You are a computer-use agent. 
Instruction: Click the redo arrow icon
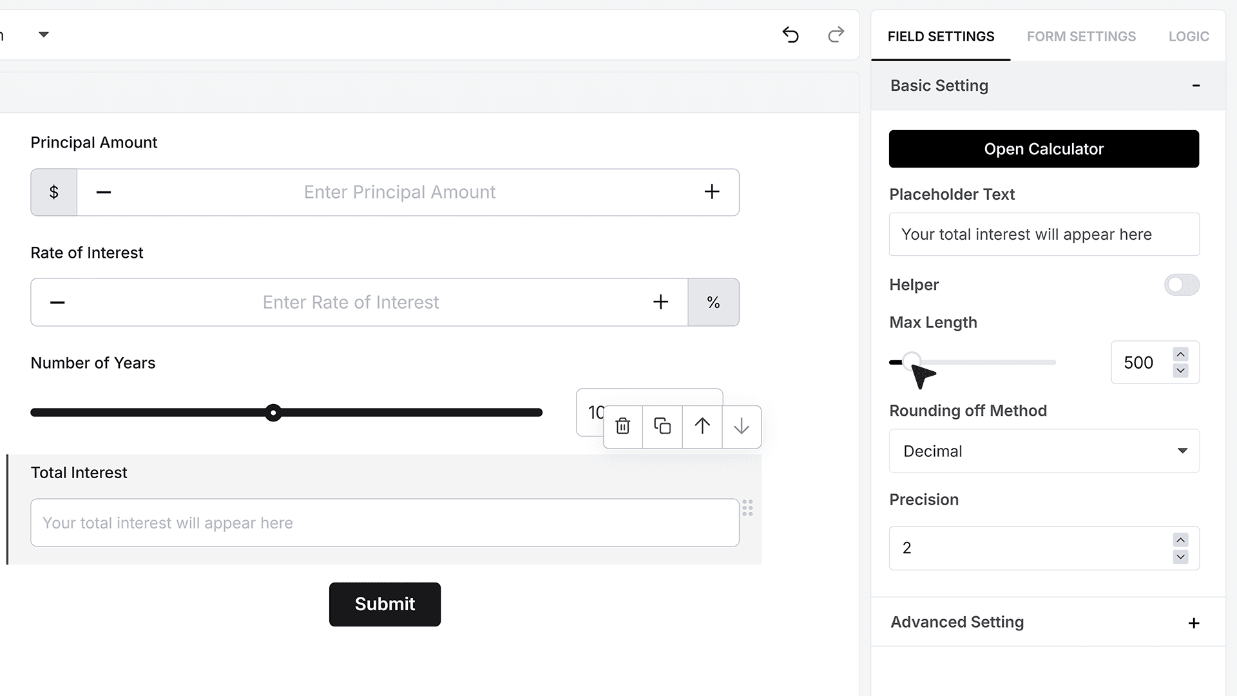click(x=836, y=35)
